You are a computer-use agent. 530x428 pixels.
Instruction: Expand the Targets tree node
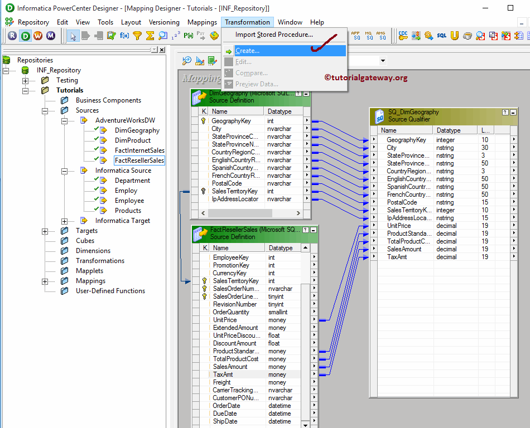pos(45,231)
